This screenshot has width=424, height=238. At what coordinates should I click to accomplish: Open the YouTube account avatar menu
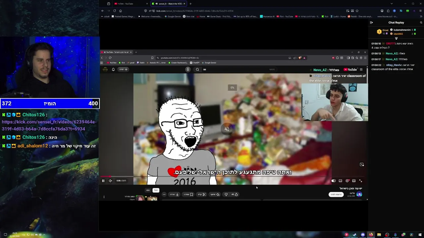(105, 69)
